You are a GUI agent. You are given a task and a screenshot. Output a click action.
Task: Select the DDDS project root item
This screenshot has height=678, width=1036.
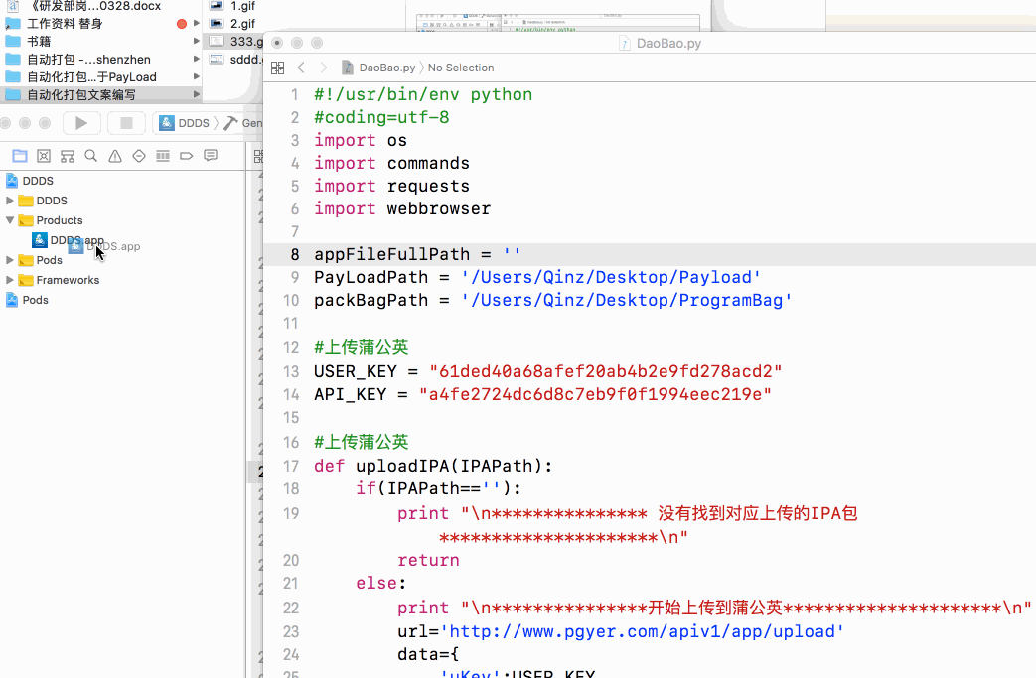click(x=31, y=181)
